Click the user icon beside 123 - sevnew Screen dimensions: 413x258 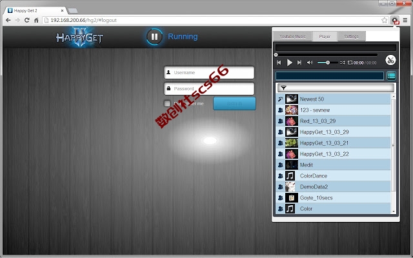coord(280,110)
